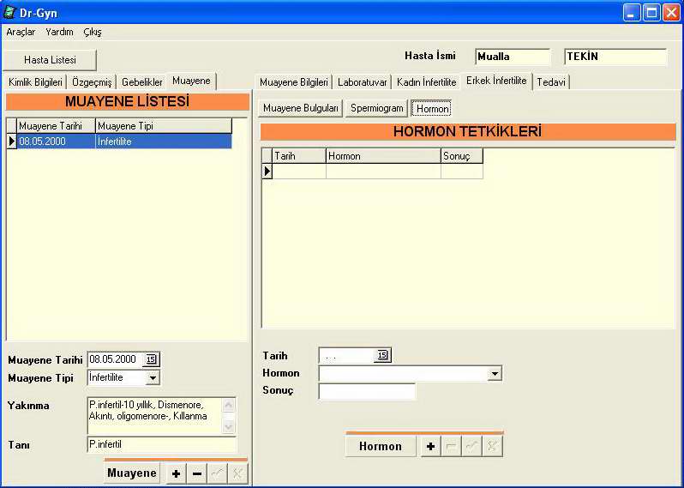The width and height of the screenshot is (684, 488).
Task: Select the Kimlik Bilgileri tab
Action: pos(35,82)
